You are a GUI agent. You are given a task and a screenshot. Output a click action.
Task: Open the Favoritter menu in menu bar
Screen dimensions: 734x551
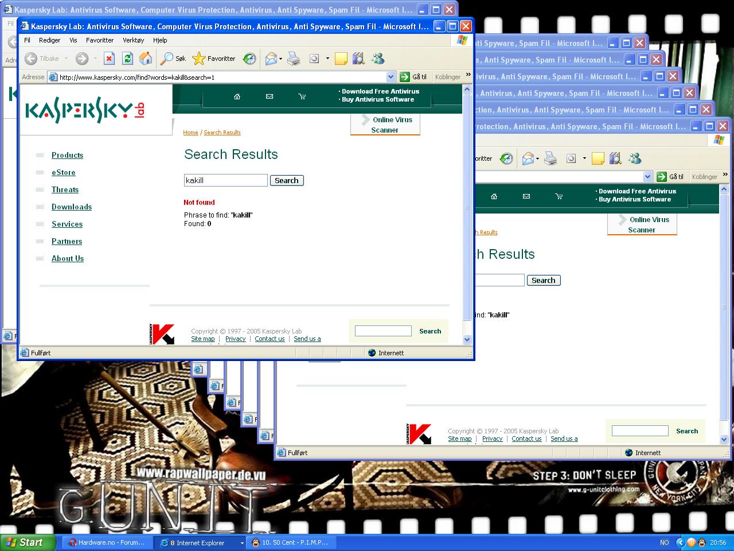(x=100, y=40)
